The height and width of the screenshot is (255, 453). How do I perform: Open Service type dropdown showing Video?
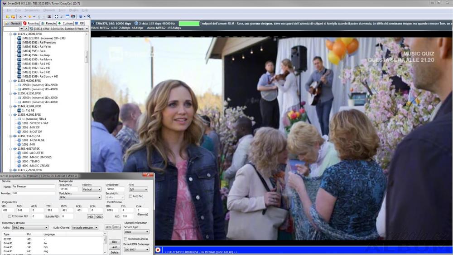coord(136,232)
